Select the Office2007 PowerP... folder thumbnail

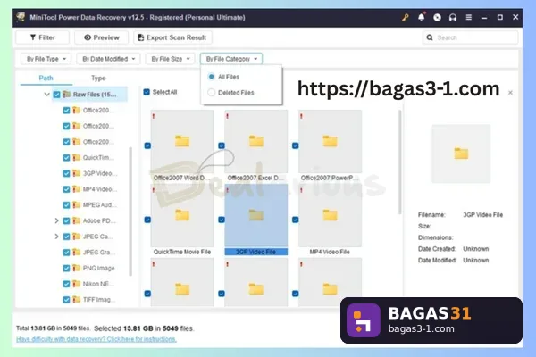[x=330, y=141]
